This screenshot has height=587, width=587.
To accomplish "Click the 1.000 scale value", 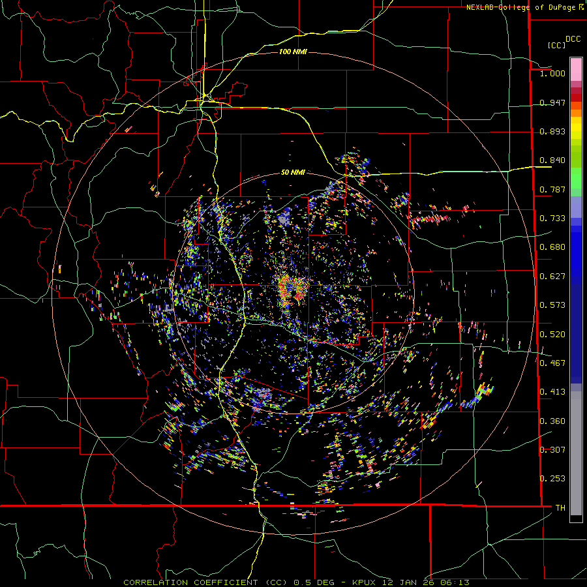I will (552, 73).
